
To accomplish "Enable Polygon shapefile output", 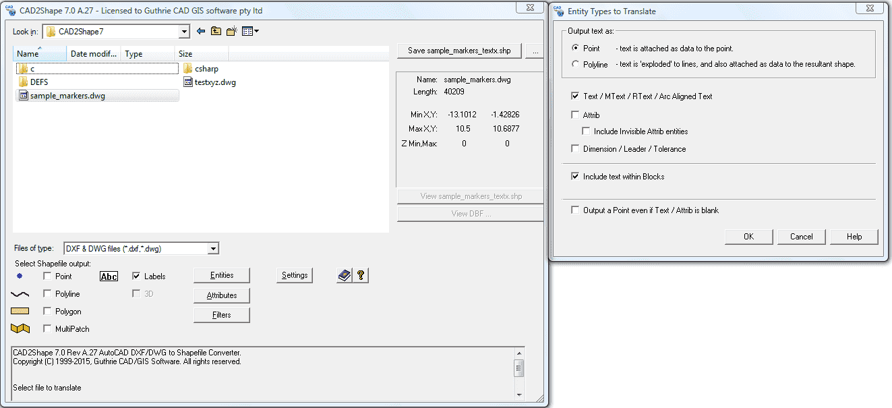I will pyautogui.click(x=47, y=312).
